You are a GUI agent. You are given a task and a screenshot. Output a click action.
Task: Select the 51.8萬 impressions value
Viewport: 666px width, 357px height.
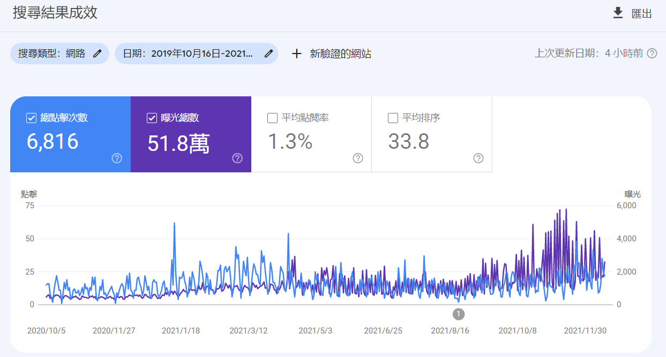coord(178,142)
